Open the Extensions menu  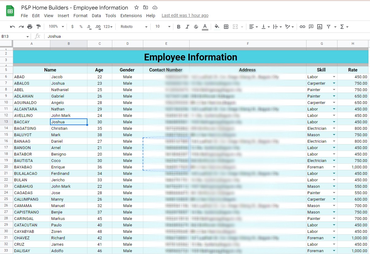click(x=131, y=16)
